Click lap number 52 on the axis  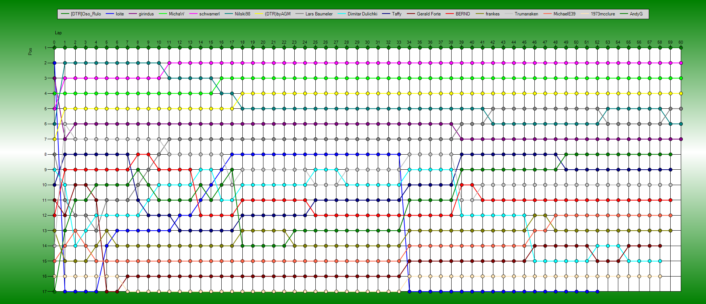click(597, 42)
